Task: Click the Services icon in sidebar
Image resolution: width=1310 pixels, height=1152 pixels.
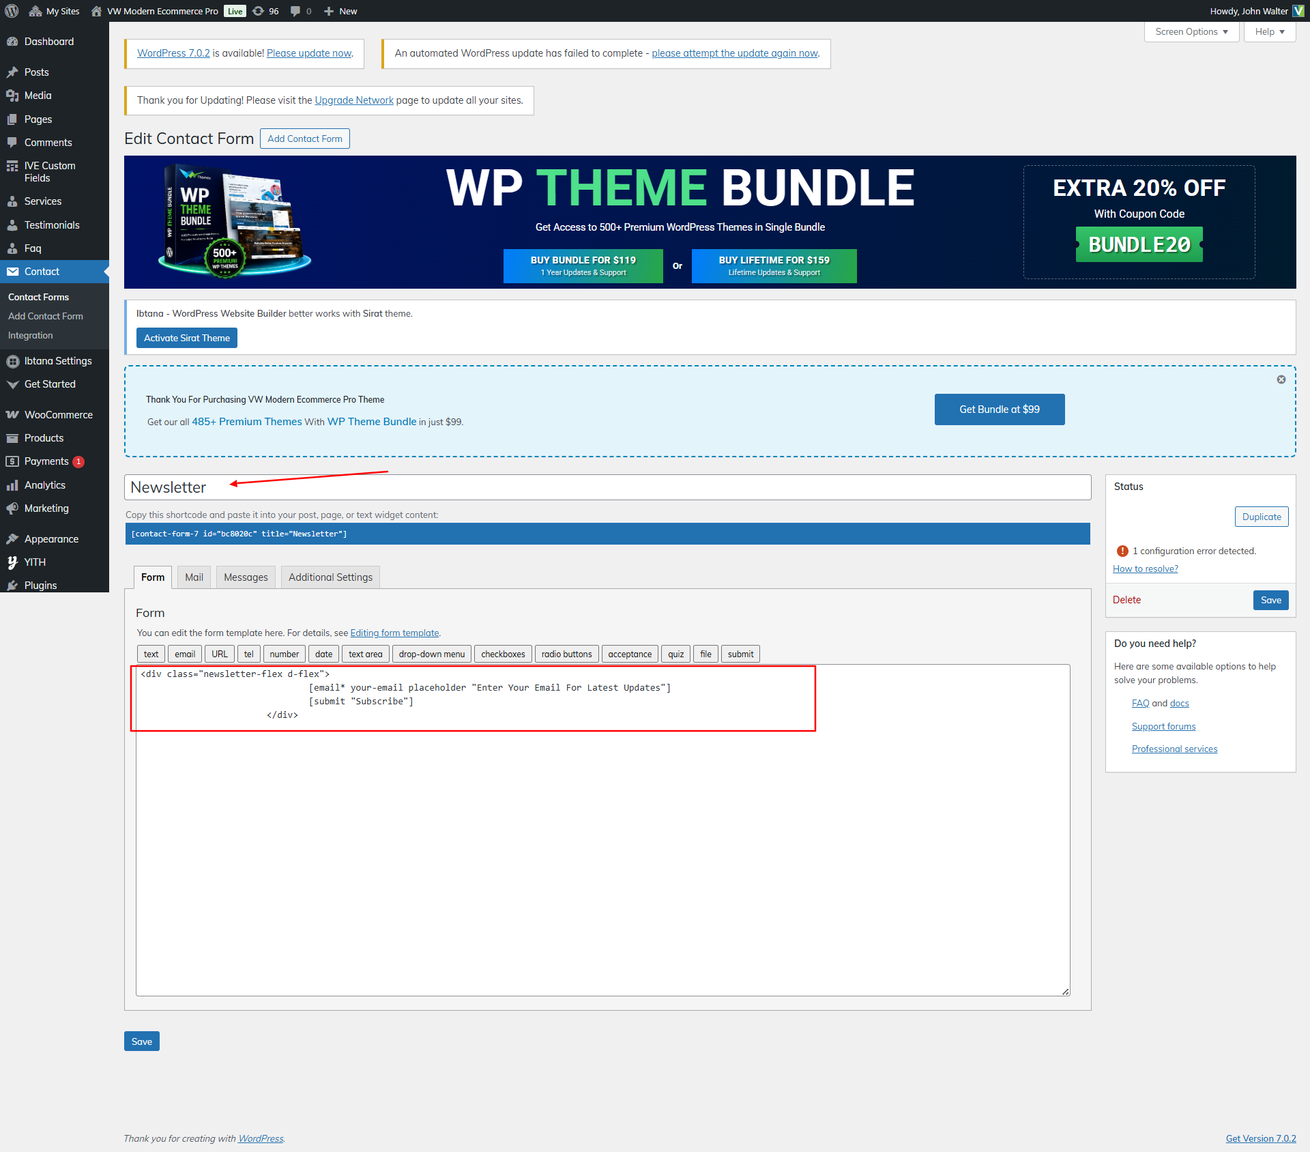Action: coord(12,201)
